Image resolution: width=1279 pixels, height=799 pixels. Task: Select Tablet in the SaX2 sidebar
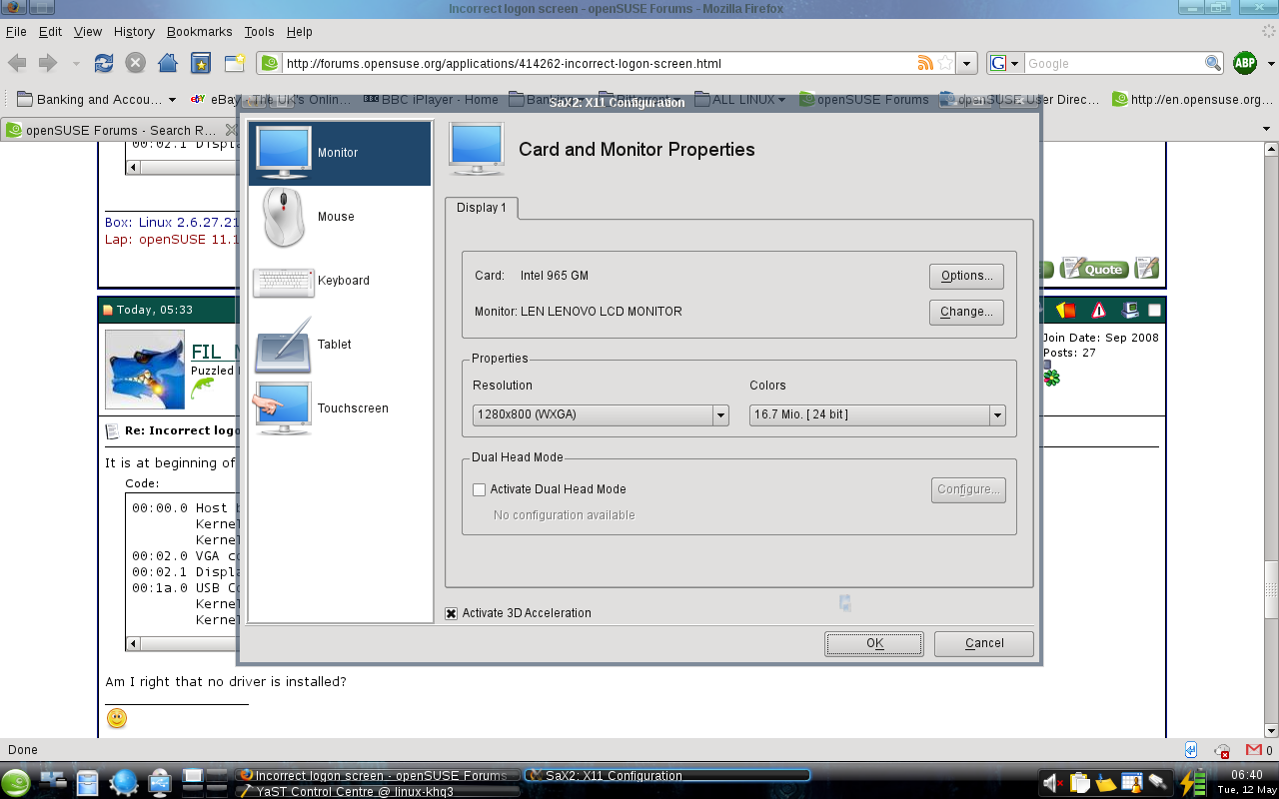point(340,345)
